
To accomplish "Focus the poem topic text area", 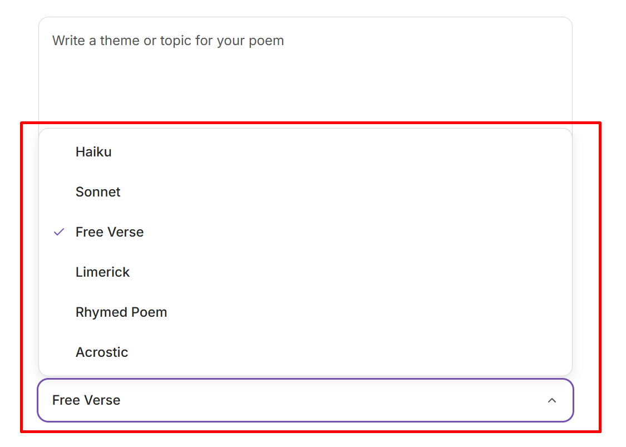I will pyautogui.click(x=305, y=67).
